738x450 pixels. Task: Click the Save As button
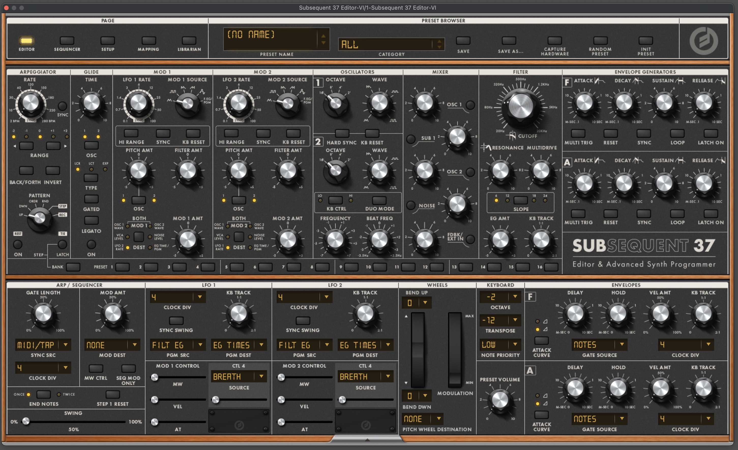coord(509,40)
